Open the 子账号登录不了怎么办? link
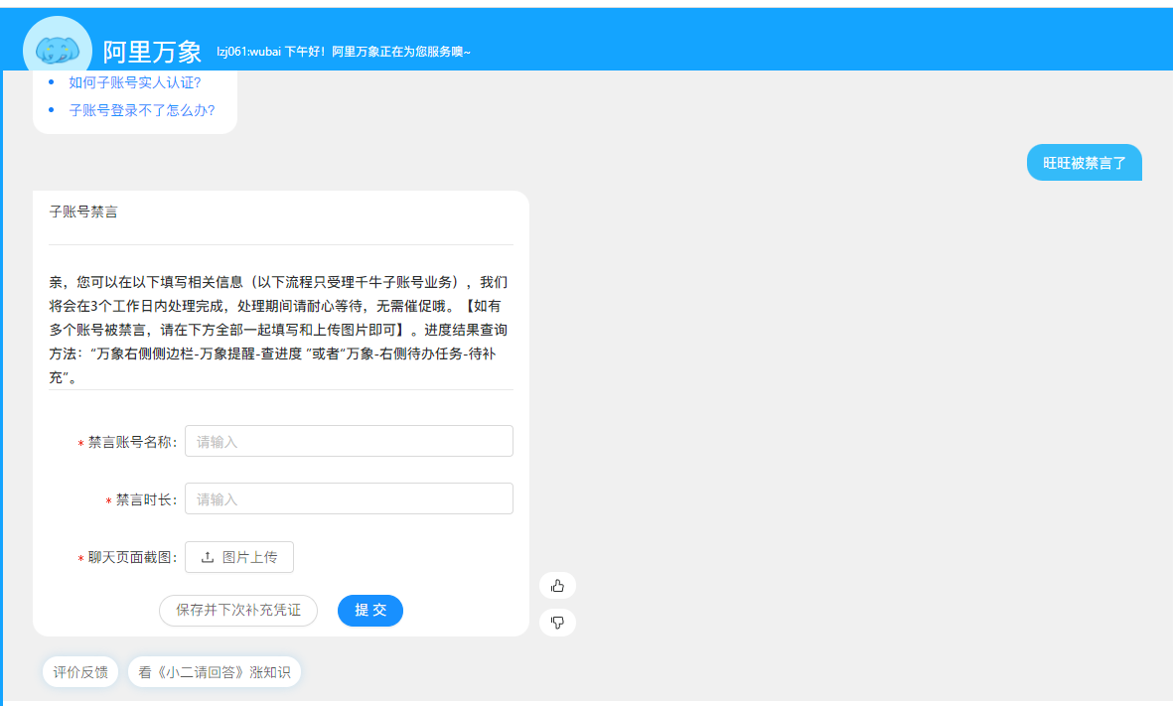Viewport: 1173px width, 706px height. (x=142, y=110)
